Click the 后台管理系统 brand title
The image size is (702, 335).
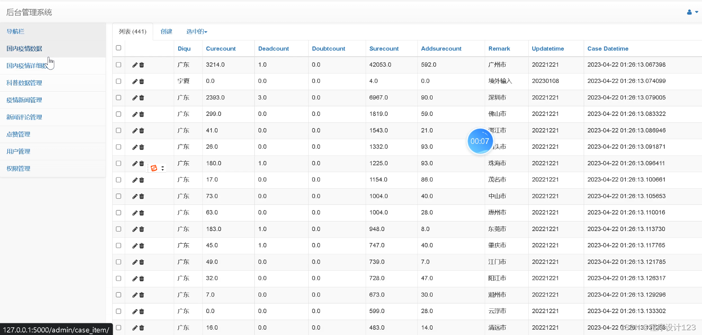click(29, 12)
